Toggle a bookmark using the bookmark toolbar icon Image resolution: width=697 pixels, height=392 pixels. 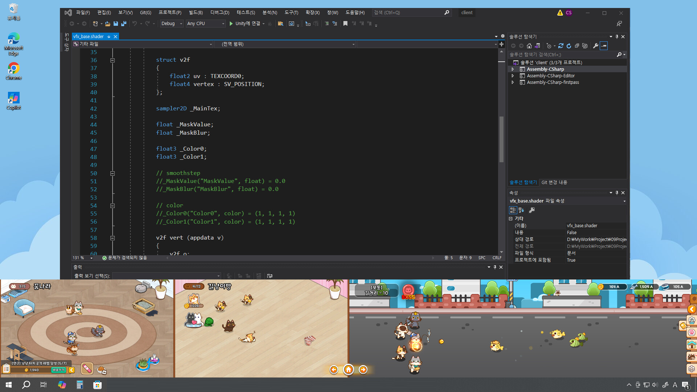tap(345, 24)
